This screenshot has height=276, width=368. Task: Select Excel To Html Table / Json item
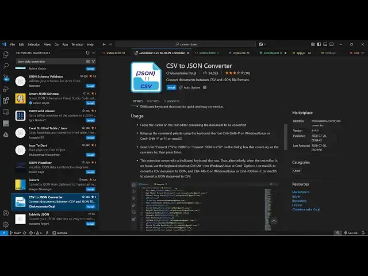(55, 133)
